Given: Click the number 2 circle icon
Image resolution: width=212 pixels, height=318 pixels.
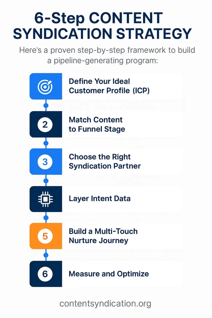Looking at the screenshot, I should point(45,124).
